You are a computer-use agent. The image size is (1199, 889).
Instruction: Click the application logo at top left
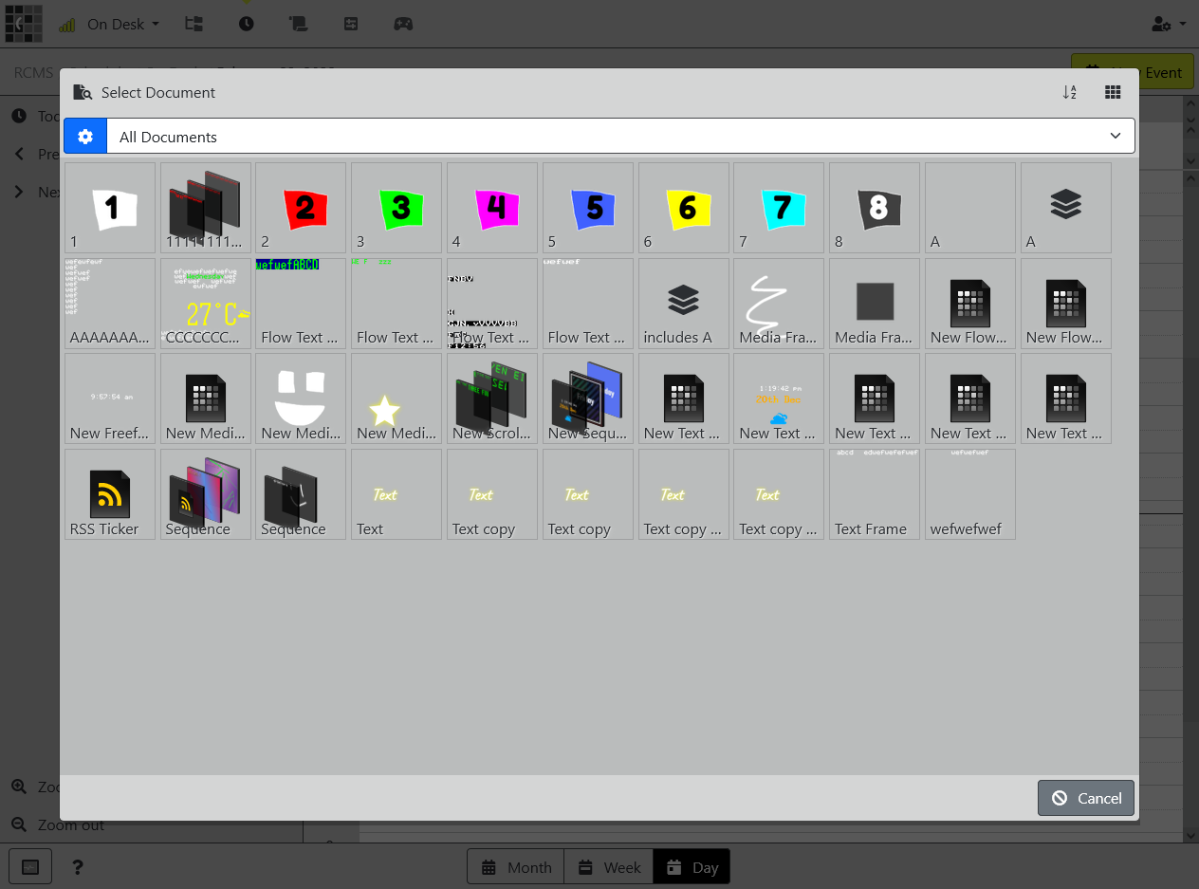(24, 24)
